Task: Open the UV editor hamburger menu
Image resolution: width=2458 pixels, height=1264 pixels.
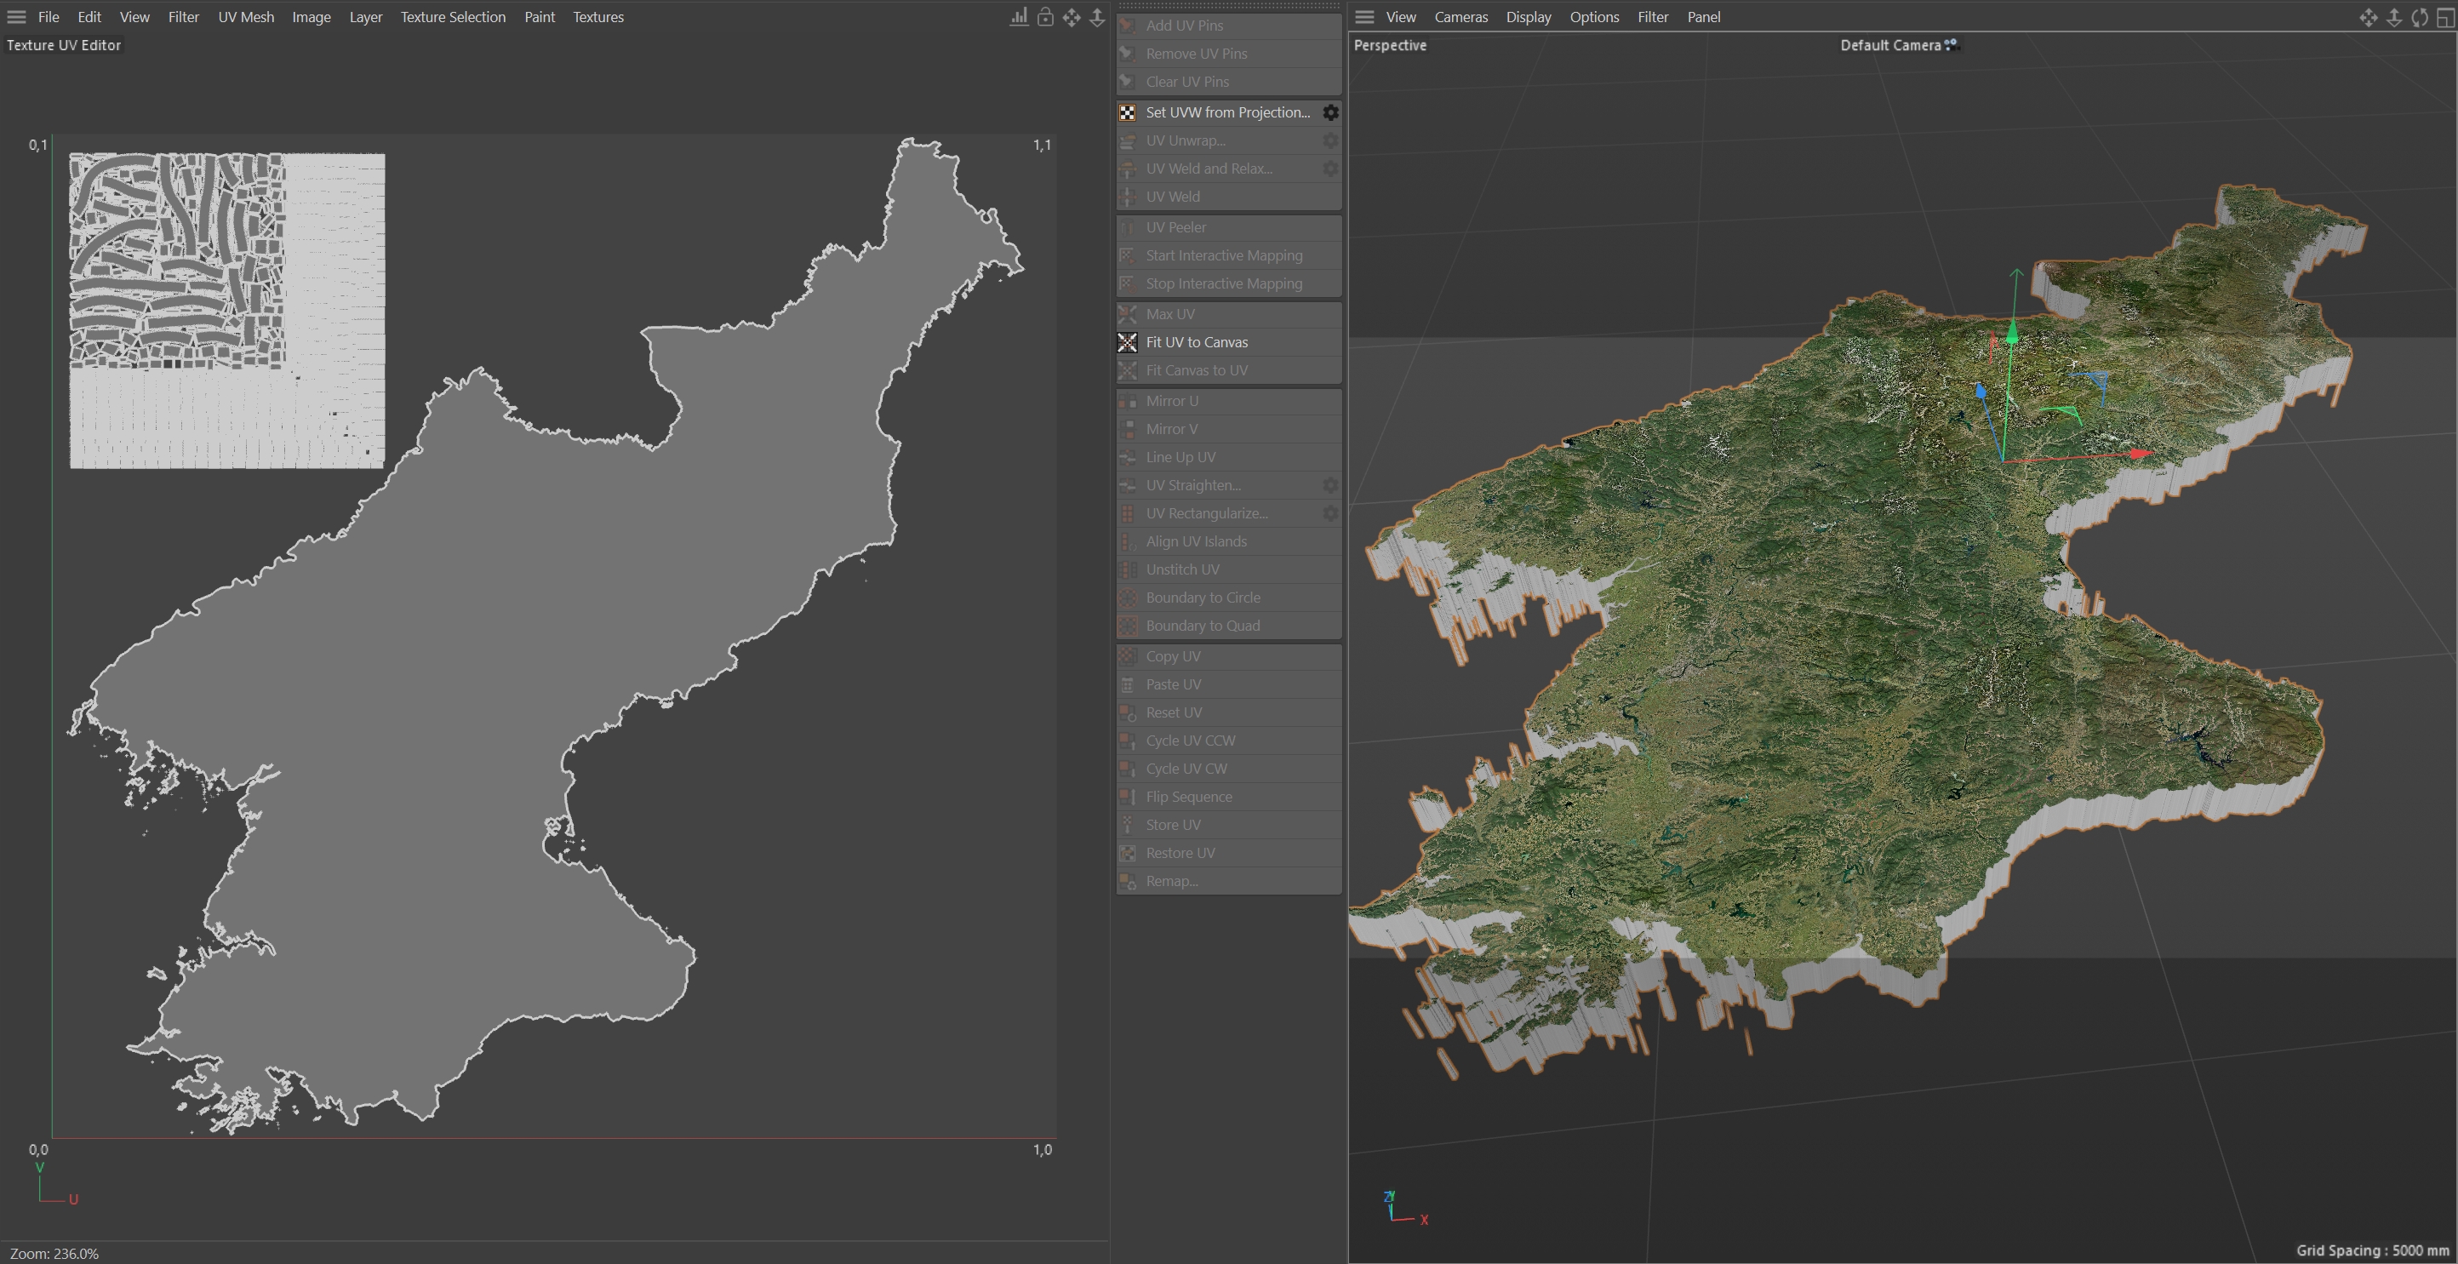Action: coord(16,17)
